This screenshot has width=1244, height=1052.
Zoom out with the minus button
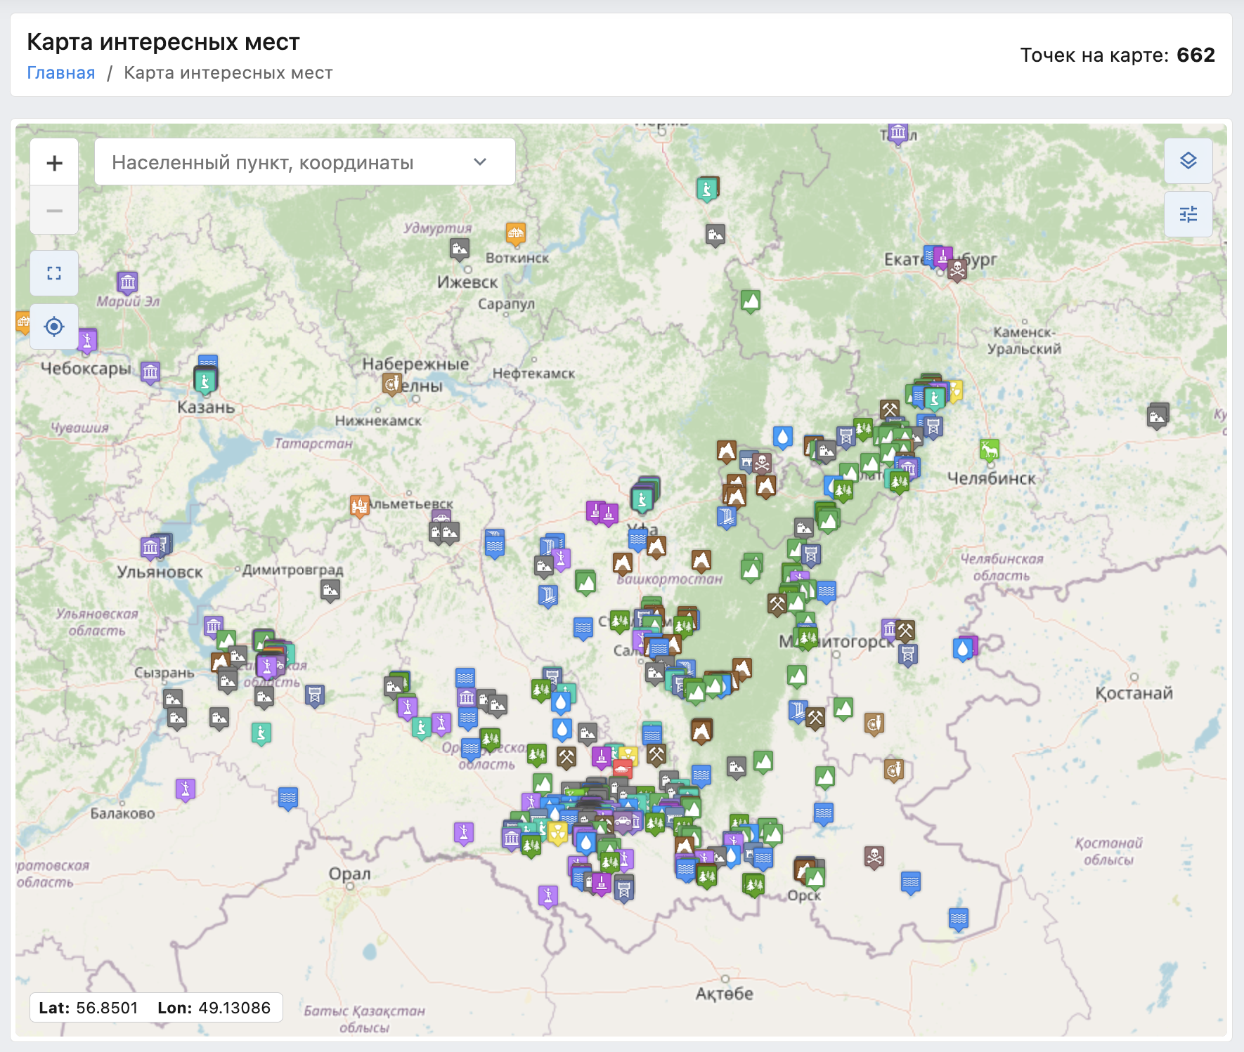coord(54,211)
